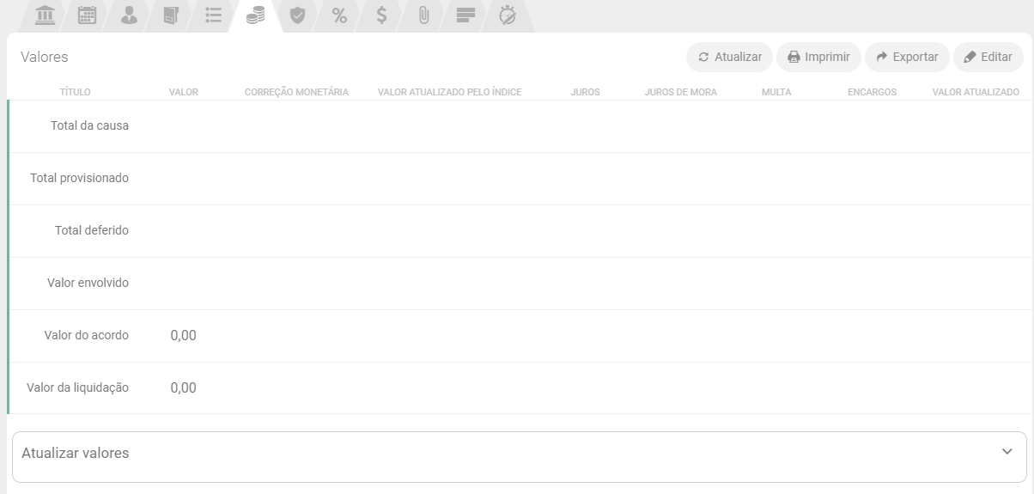Screen dimensions: 1034x494
Task: Print values with Imprimir button
Action: pos(818,57)
